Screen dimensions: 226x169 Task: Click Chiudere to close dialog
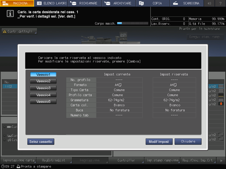(x=188, y=142)
